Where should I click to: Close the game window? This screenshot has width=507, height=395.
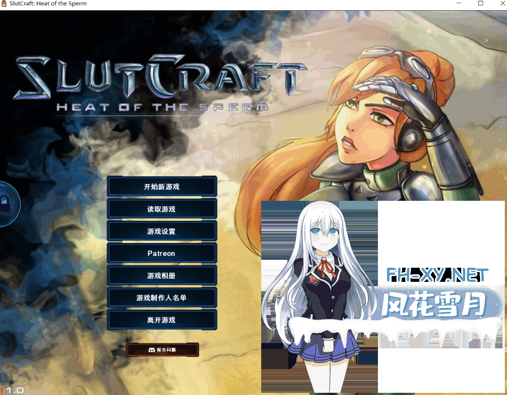tap(503, 3)
